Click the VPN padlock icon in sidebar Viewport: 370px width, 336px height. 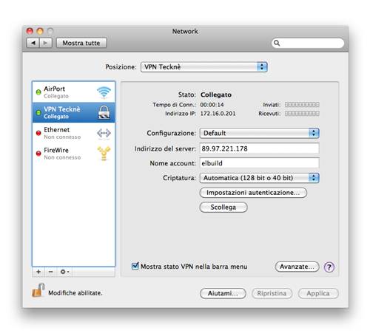(x=104, y=112)
